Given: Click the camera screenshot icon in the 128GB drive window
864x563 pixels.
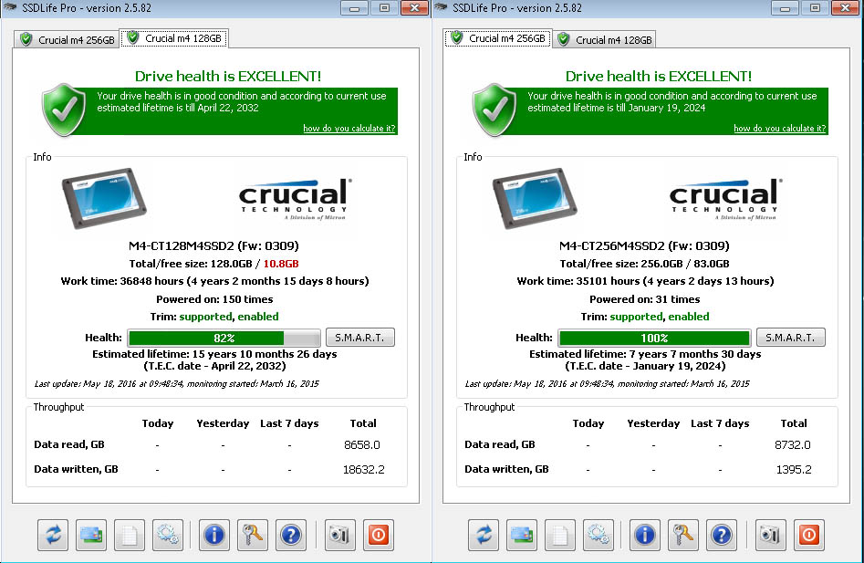Looking at the screenshot, I should [x=340, y=535].
